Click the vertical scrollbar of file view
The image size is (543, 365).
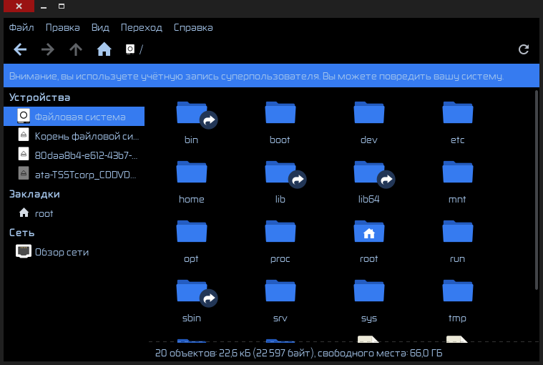537,190
